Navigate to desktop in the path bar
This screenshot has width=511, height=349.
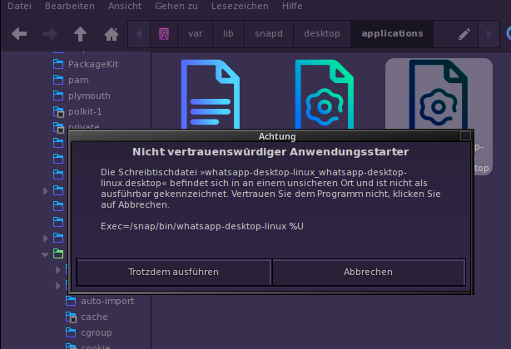(x=322, y=34)
